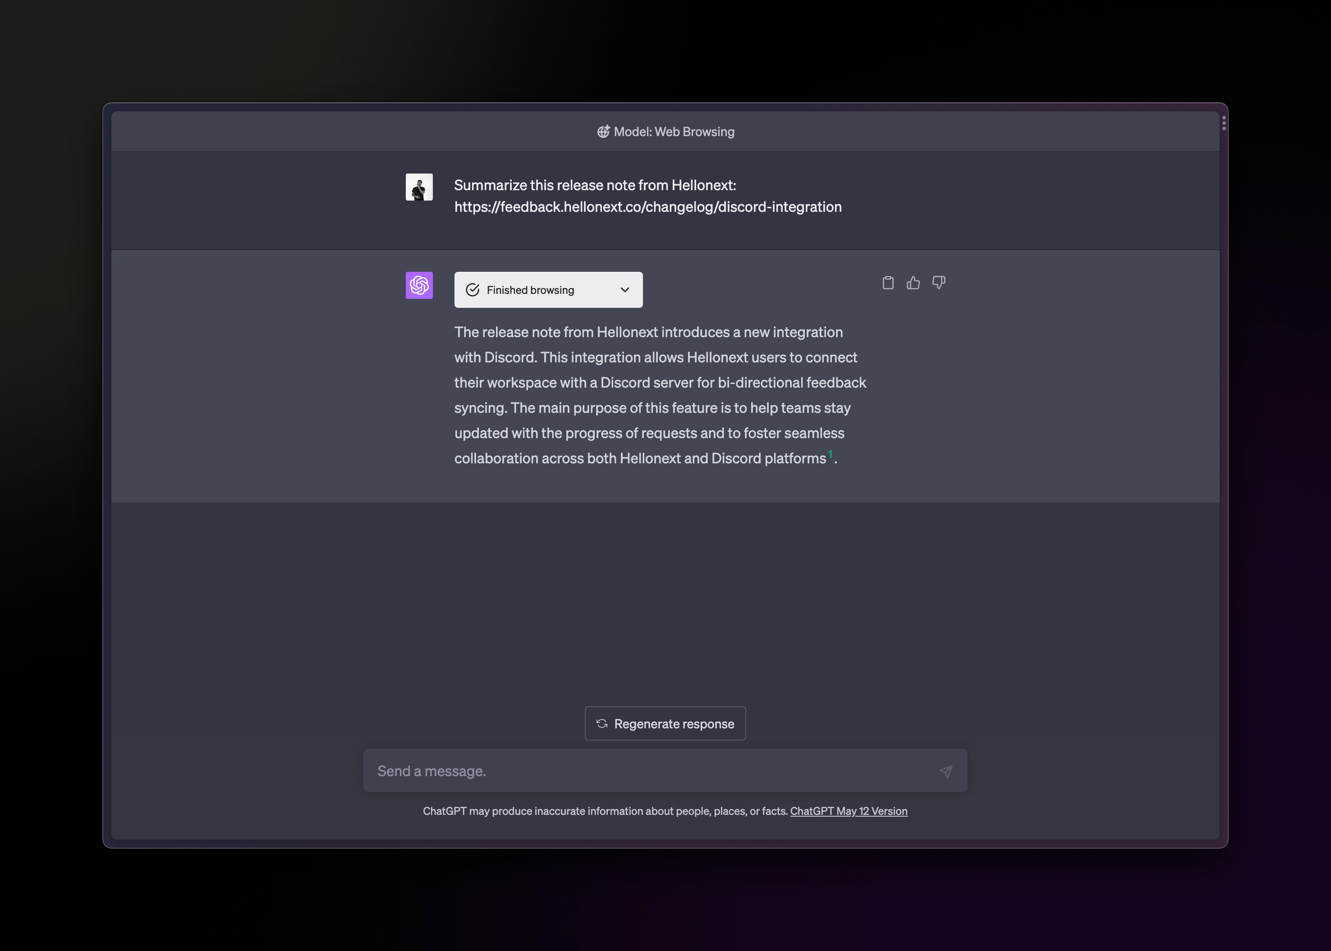
Task: Give the response a thumbs down
Action: pos(938,283)
